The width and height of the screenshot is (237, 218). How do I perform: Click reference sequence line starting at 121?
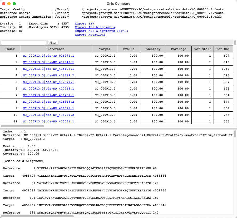click(81, 198)
